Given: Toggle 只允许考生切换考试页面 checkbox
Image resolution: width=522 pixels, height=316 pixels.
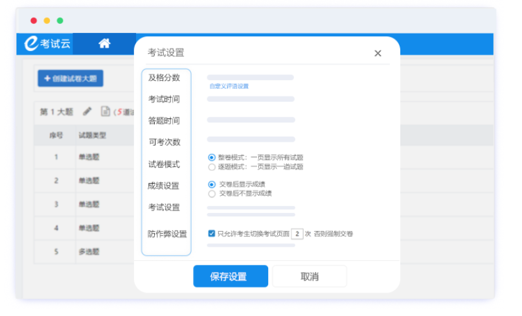Looking at the screenshot, I should (212, 234).
